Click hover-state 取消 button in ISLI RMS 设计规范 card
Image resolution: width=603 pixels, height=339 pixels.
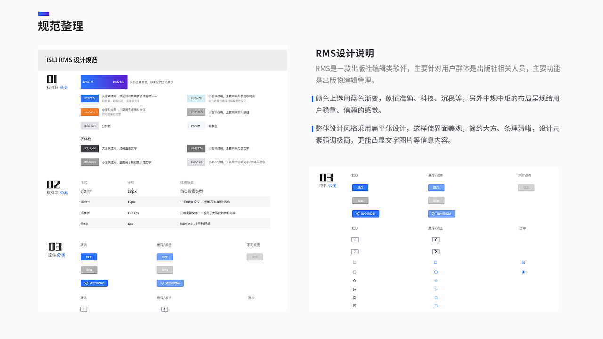[x=165, y=270]
